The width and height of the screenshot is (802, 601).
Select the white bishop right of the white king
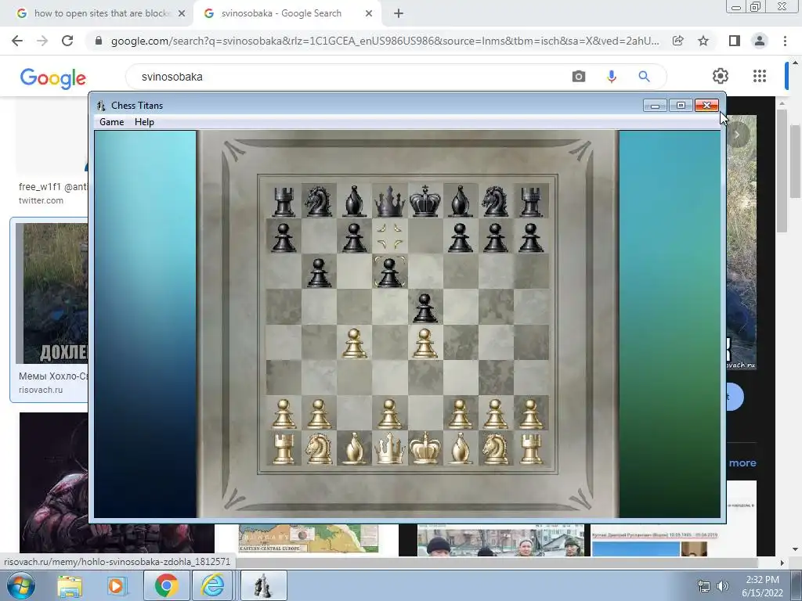click(x=461, y=448)
